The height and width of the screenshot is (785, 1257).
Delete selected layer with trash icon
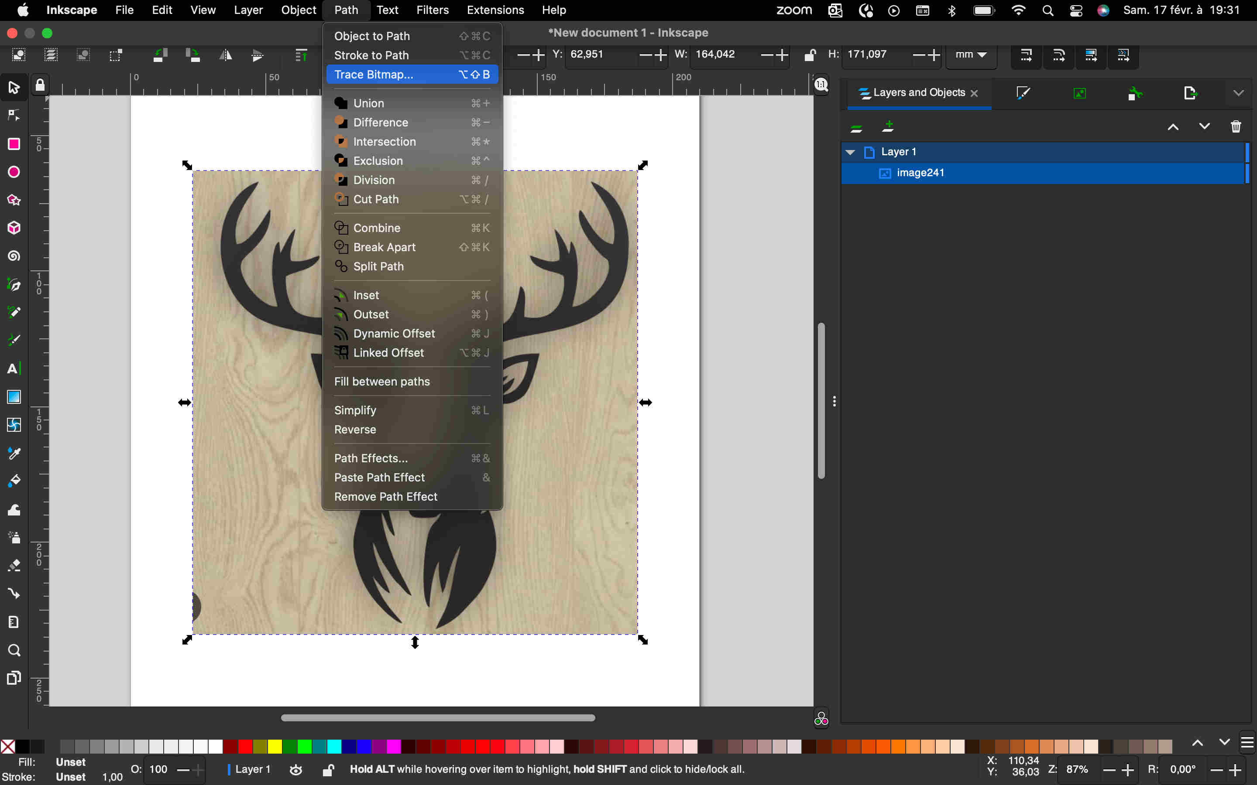click(1236, 126)
